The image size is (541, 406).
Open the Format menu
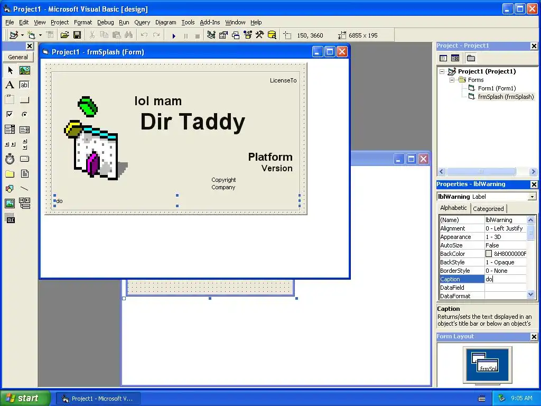click(83, 22)
